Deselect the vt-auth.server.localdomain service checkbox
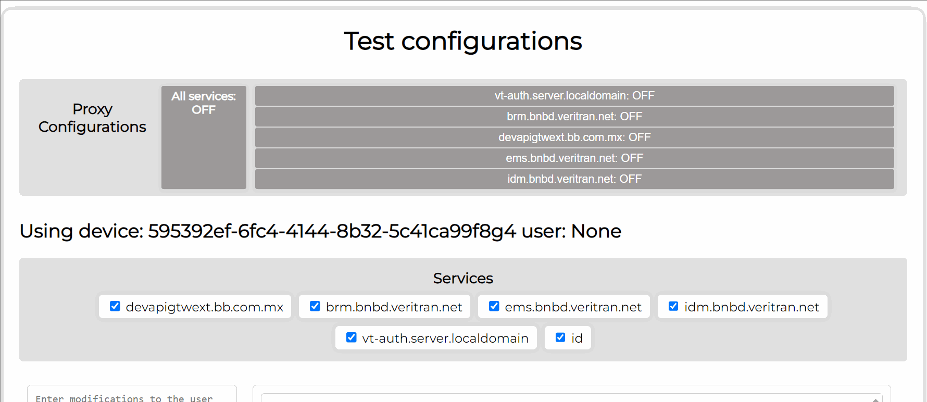This screenshot has height=402, width=927. pos(352,337)
